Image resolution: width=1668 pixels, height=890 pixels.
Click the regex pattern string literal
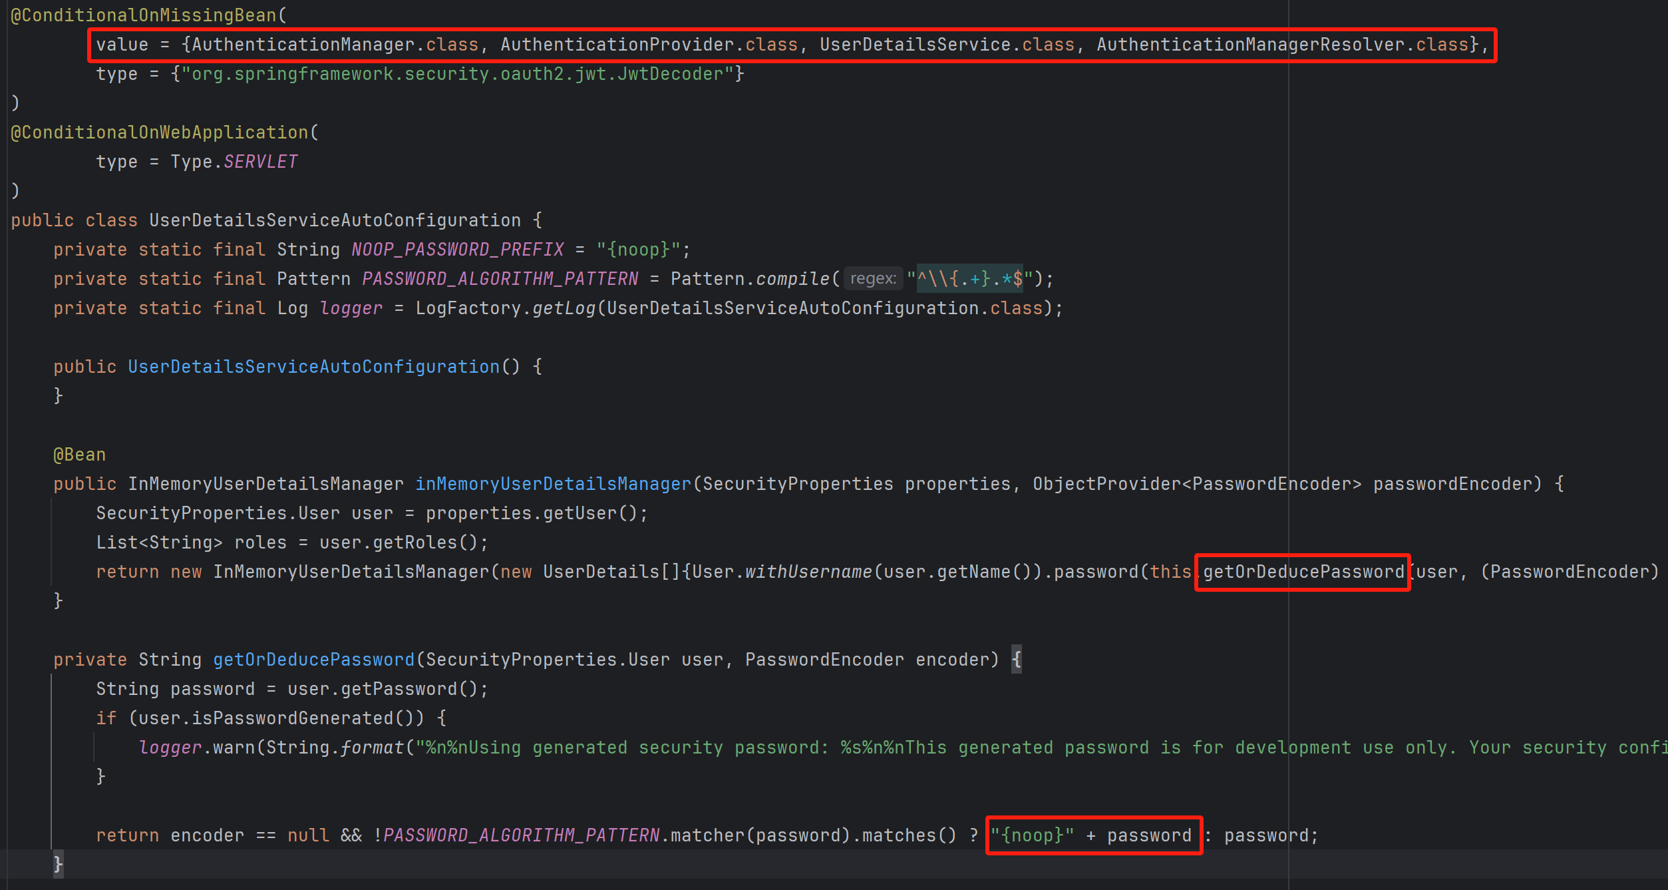(969, 279)
